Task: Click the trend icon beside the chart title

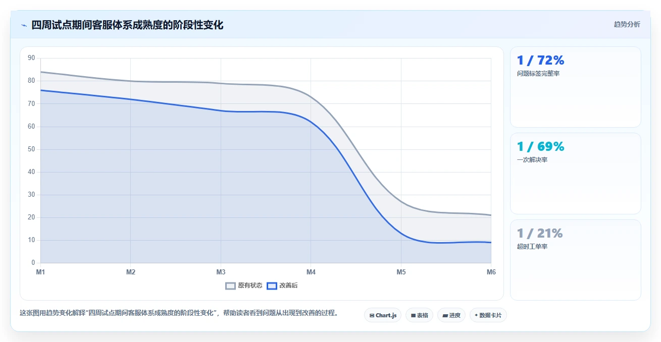Action: [x=24, y=25]
